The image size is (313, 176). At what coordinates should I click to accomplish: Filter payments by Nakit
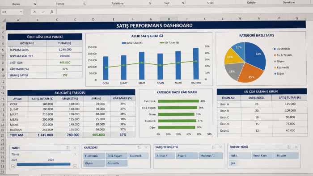click(240, 155)
